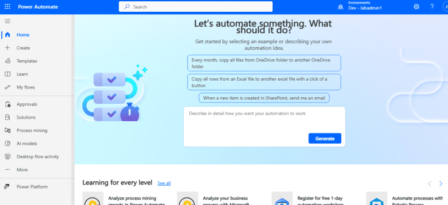The image size is (448, 205).
Task: Click the Templates icon in sidebar
Action: click(8, 61)
